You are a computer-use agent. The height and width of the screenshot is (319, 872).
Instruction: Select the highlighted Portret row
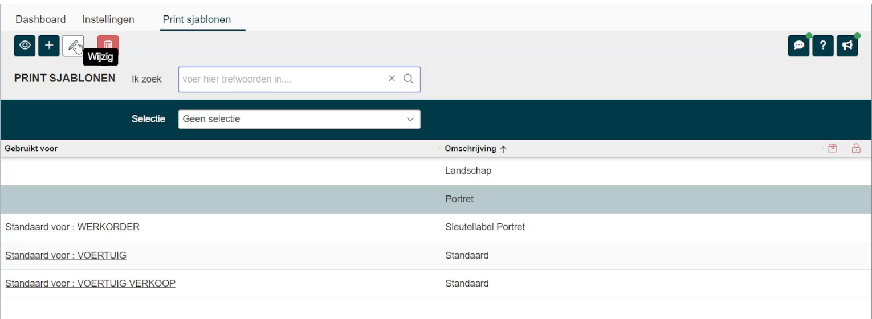click(436, 199)
